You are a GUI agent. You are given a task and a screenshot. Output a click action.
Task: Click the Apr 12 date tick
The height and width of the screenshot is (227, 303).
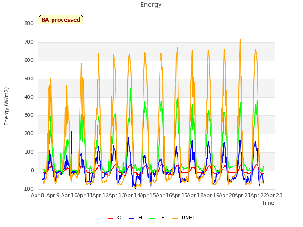[x=101, y=195]
